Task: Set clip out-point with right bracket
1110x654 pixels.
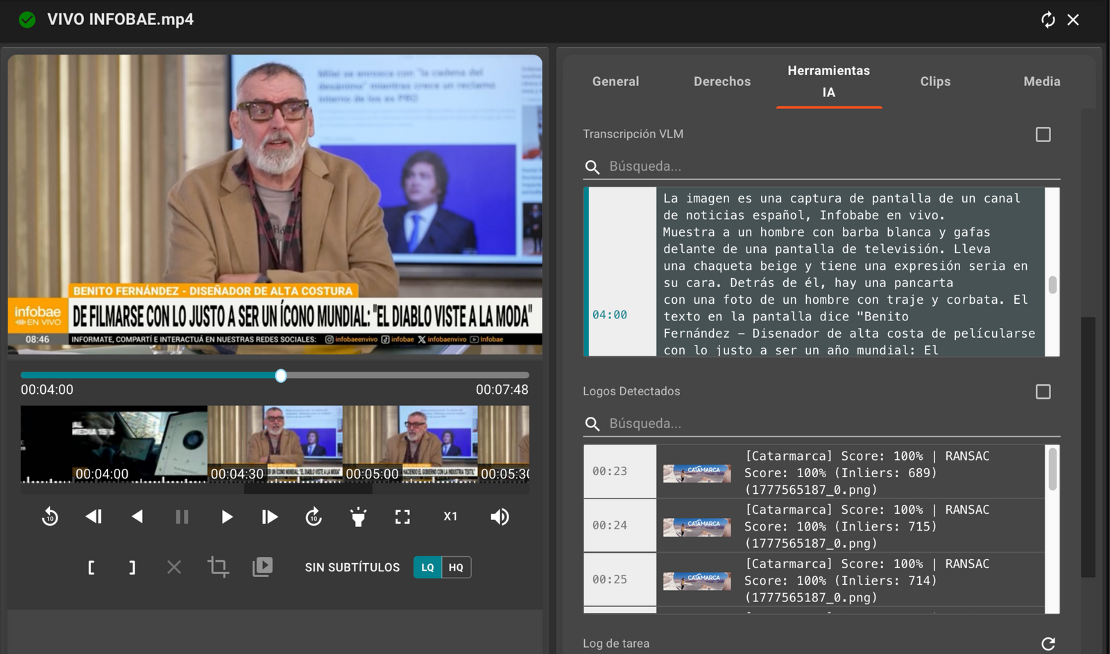Action: click(132, 567)
